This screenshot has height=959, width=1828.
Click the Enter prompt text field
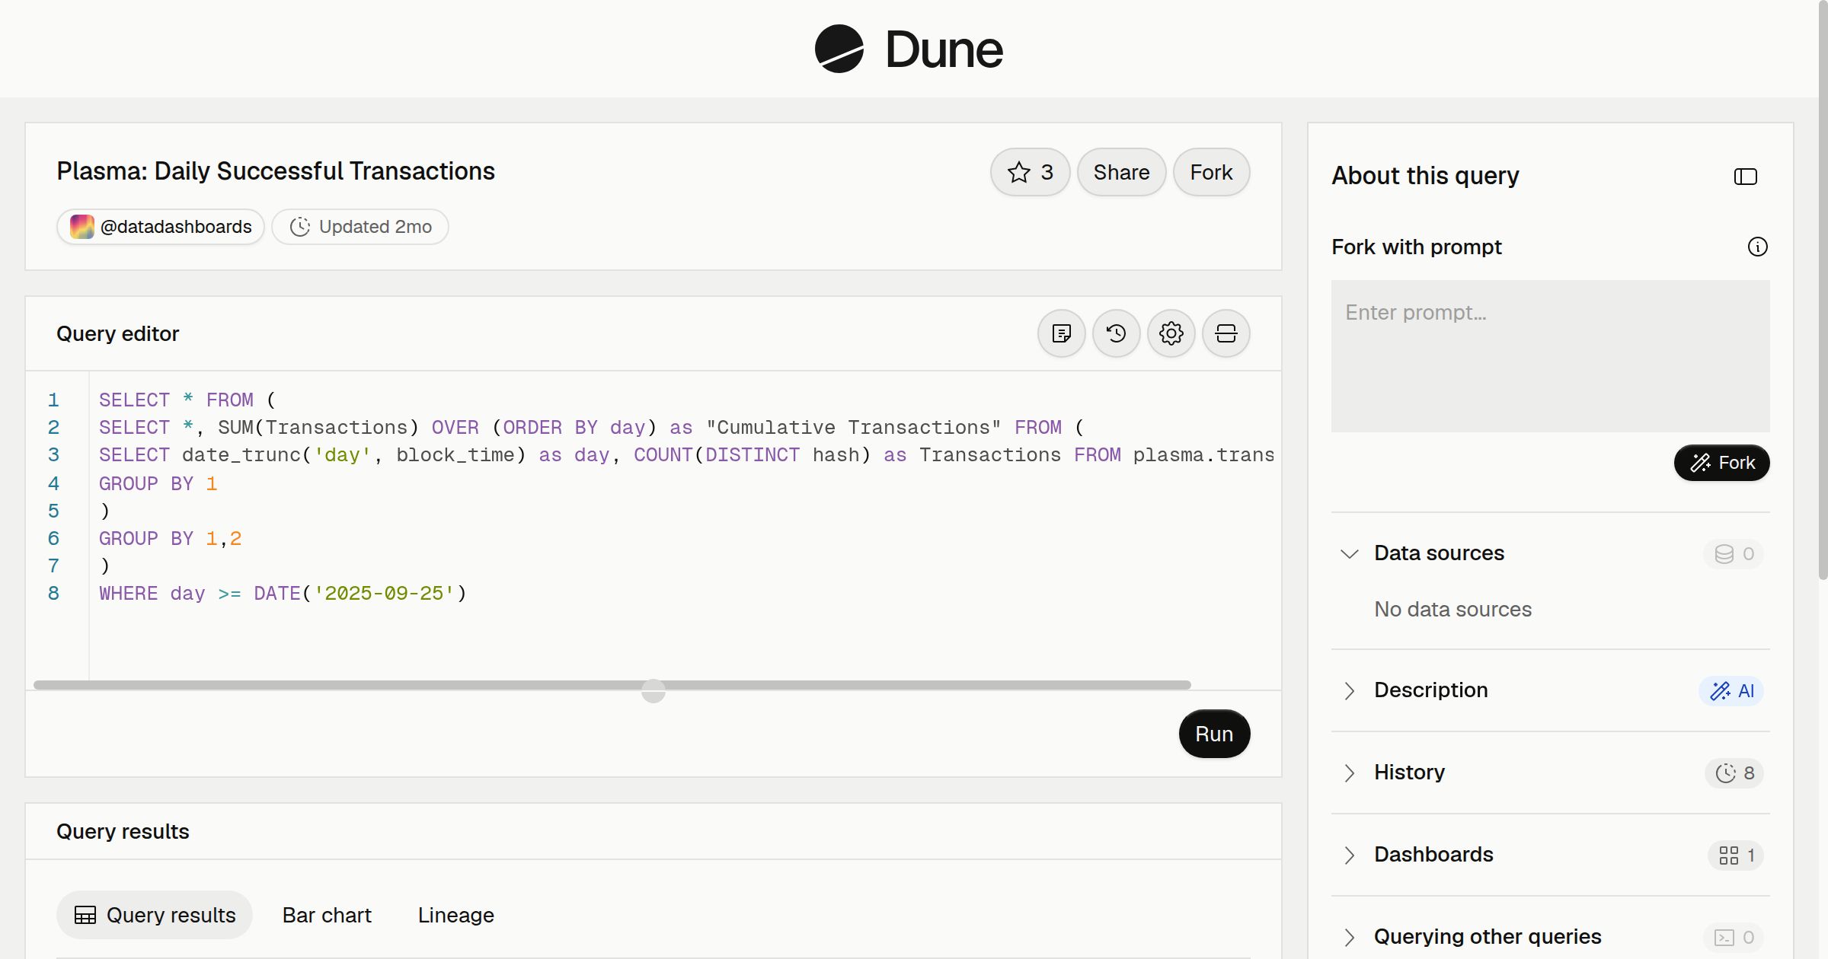click(x=1550, y=356)
